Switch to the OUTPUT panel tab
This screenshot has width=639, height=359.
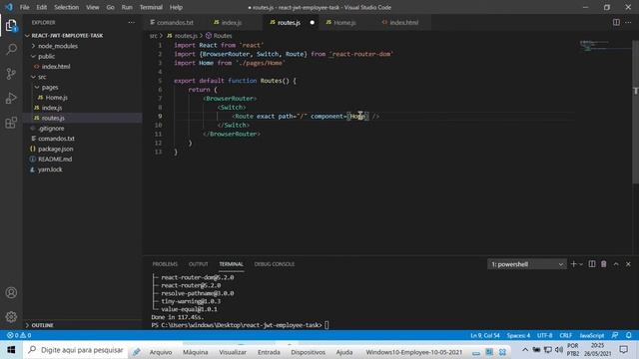coord(198,264)
